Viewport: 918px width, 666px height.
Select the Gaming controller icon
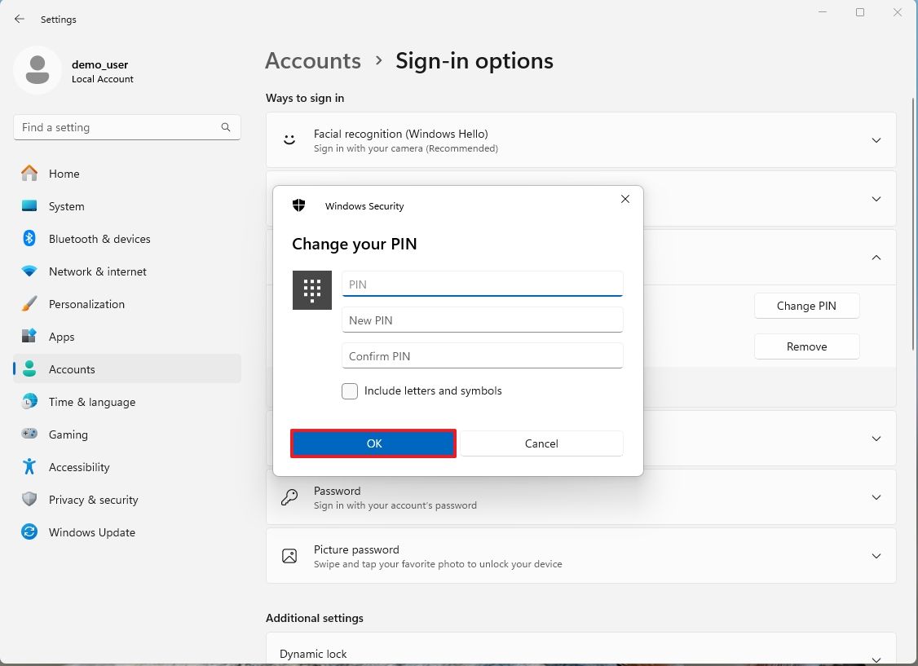(29, 434)
